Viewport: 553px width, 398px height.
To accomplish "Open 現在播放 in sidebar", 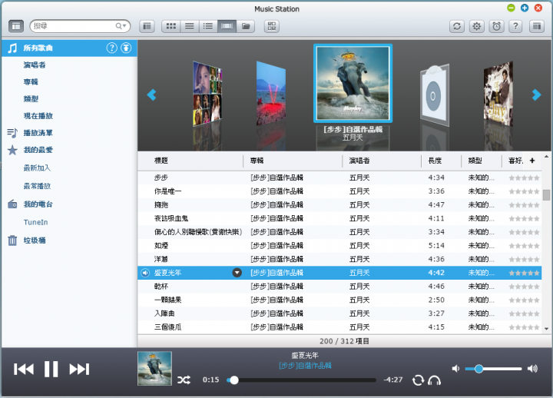I will [38, 116].
